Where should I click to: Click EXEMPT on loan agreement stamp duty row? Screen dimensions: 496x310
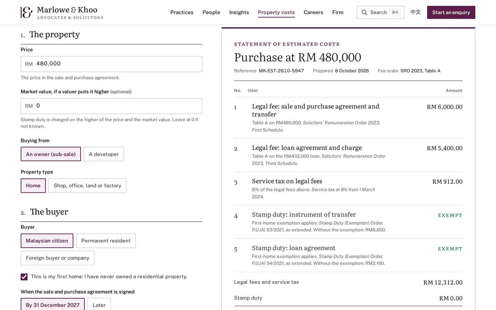coord(450,249)
